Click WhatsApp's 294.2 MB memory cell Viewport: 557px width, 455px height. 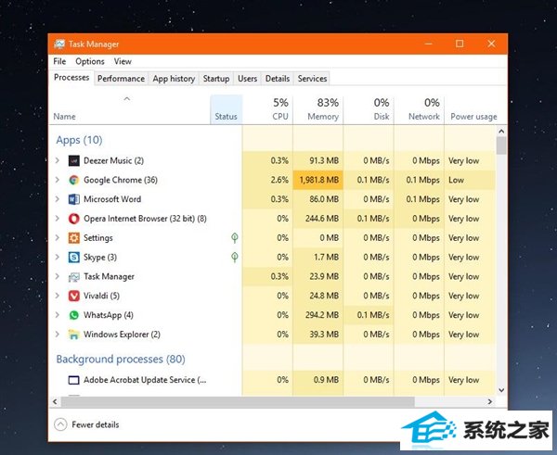(317, 314)
